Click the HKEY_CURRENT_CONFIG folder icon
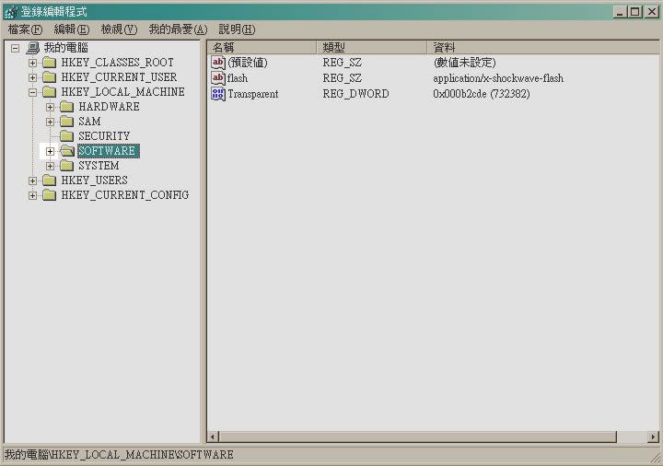The image size is (663, 466). click(50, 195)
